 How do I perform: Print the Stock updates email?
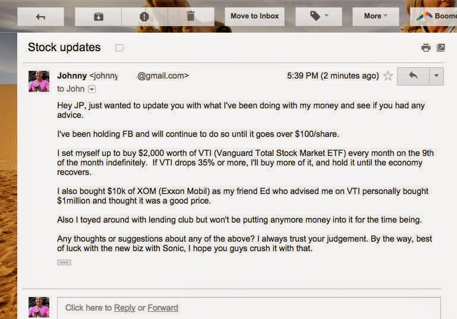tap(426, 48)
